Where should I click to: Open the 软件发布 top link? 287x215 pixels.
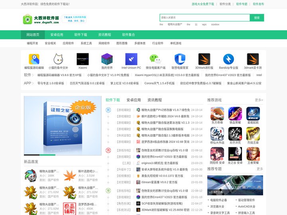click(258, 4)
